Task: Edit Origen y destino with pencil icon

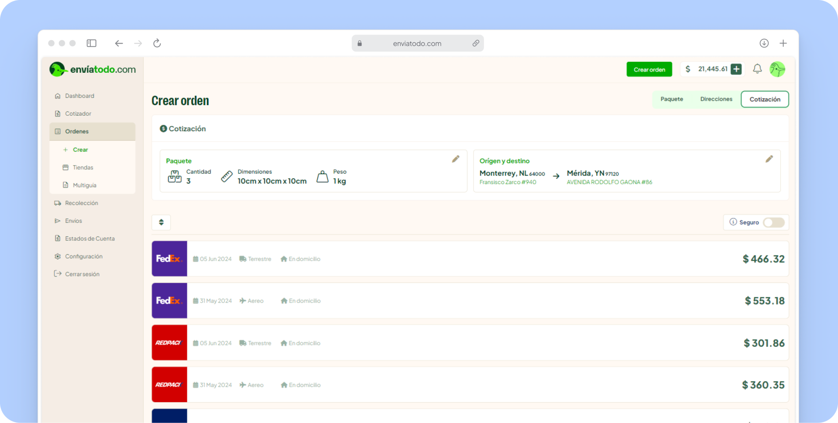Action: pyautogui.click(x=769, y=159)
